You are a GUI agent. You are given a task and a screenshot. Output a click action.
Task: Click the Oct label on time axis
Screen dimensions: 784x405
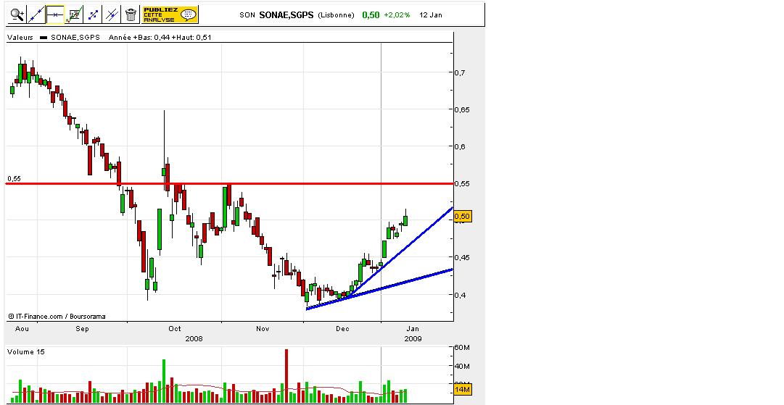175,329
